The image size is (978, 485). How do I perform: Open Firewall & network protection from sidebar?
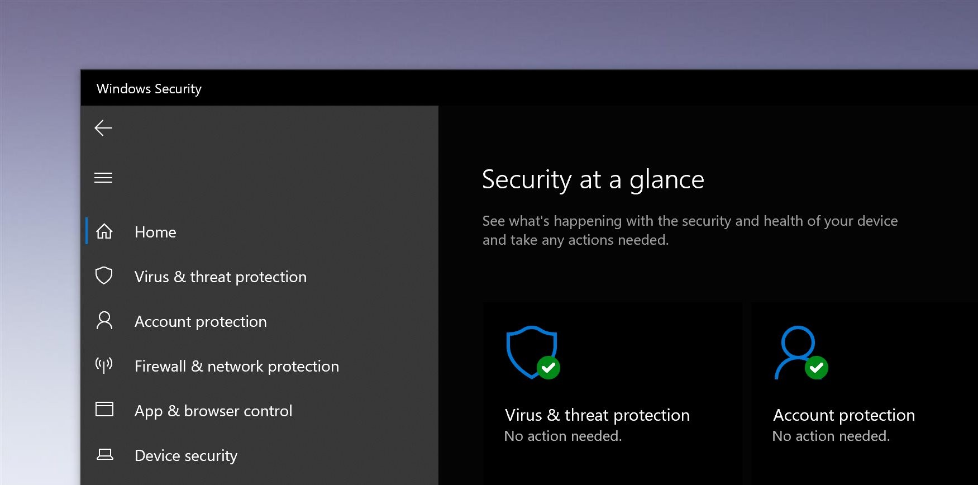[237, 366]
